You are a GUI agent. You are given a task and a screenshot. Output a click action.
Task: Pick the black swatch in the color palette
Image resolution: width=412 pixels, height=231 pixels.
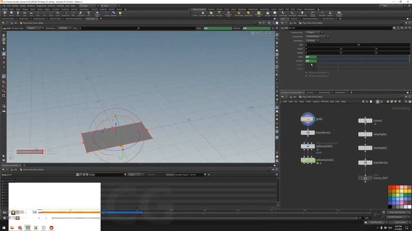click(390, 207)
